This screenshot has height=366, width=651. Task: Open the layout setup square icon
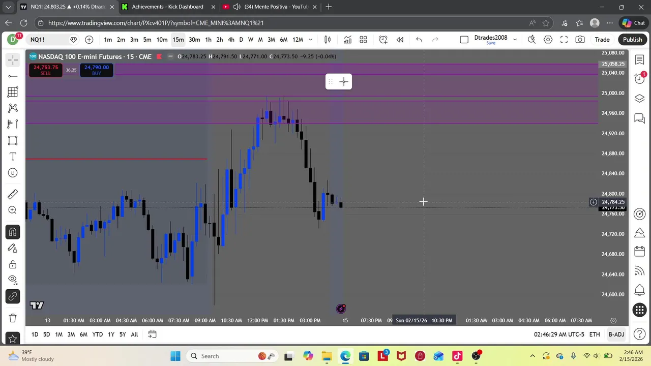pyautogui.click(x=464, y=40)
